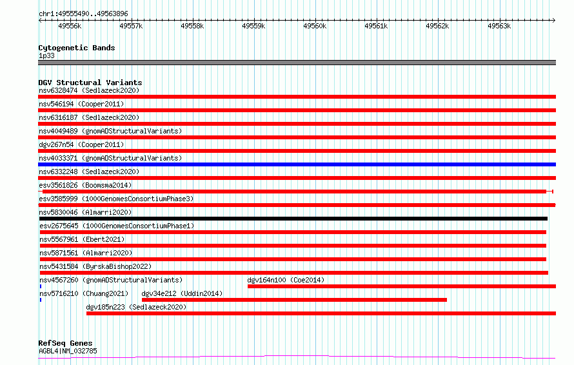Click the gray 1p33 cytogenetic band bar
Viewport: 574px width, 365px height.
pos(297,63)
